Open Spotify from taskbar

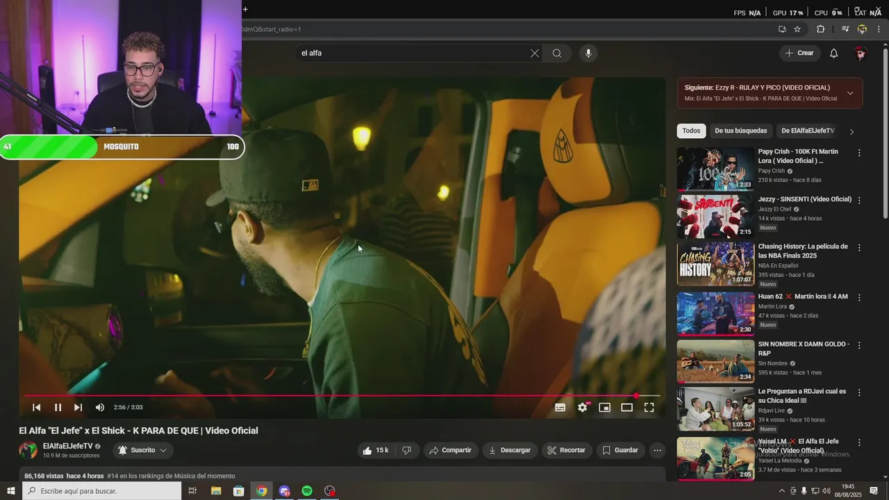pos(307,491)
